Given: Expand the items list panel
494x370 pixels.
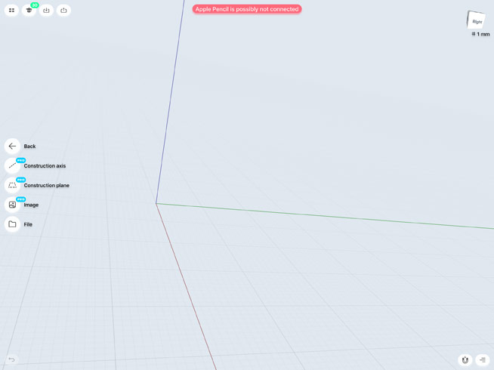Looking at the screenshot, I should pyautogui.click(x=482, y=360).
